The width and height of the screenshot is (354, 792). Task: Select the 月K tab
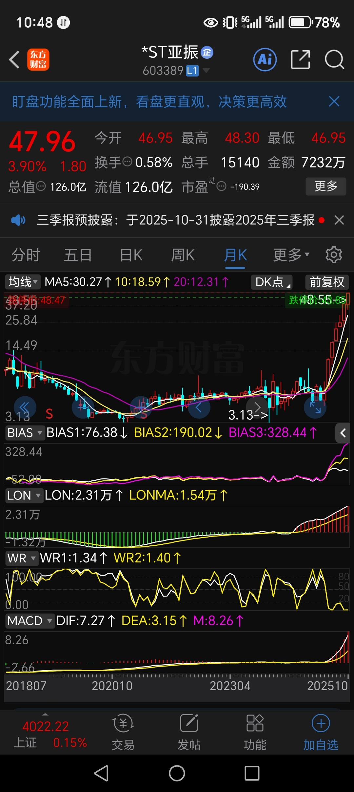coord(235,255)
